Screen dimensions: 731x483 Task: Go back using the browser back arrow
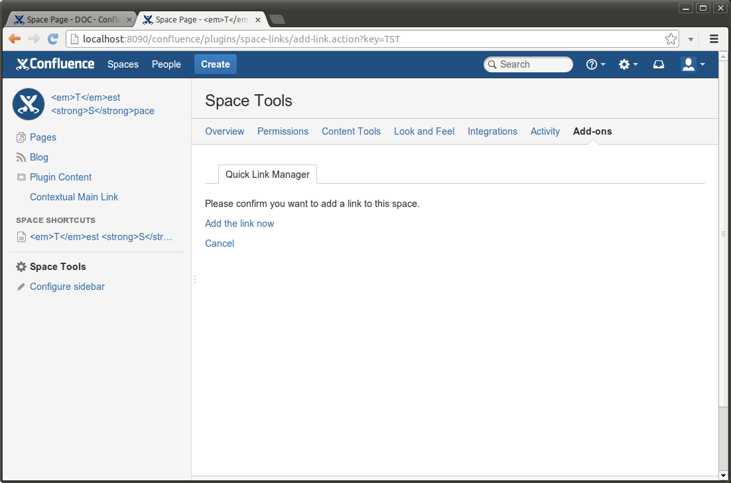coord(15,39)
